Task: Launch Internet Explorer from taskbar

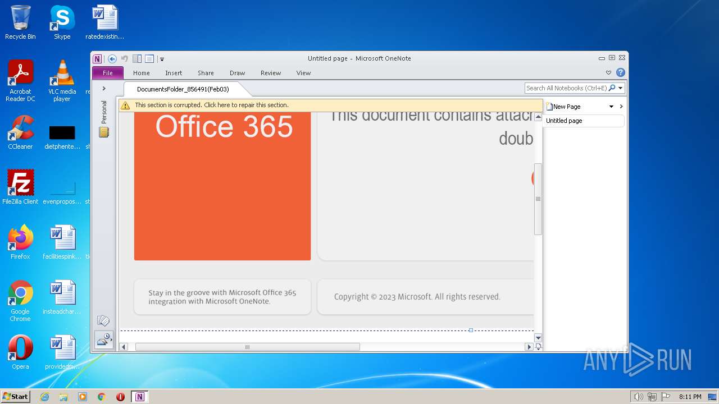Action: (45, 397)
